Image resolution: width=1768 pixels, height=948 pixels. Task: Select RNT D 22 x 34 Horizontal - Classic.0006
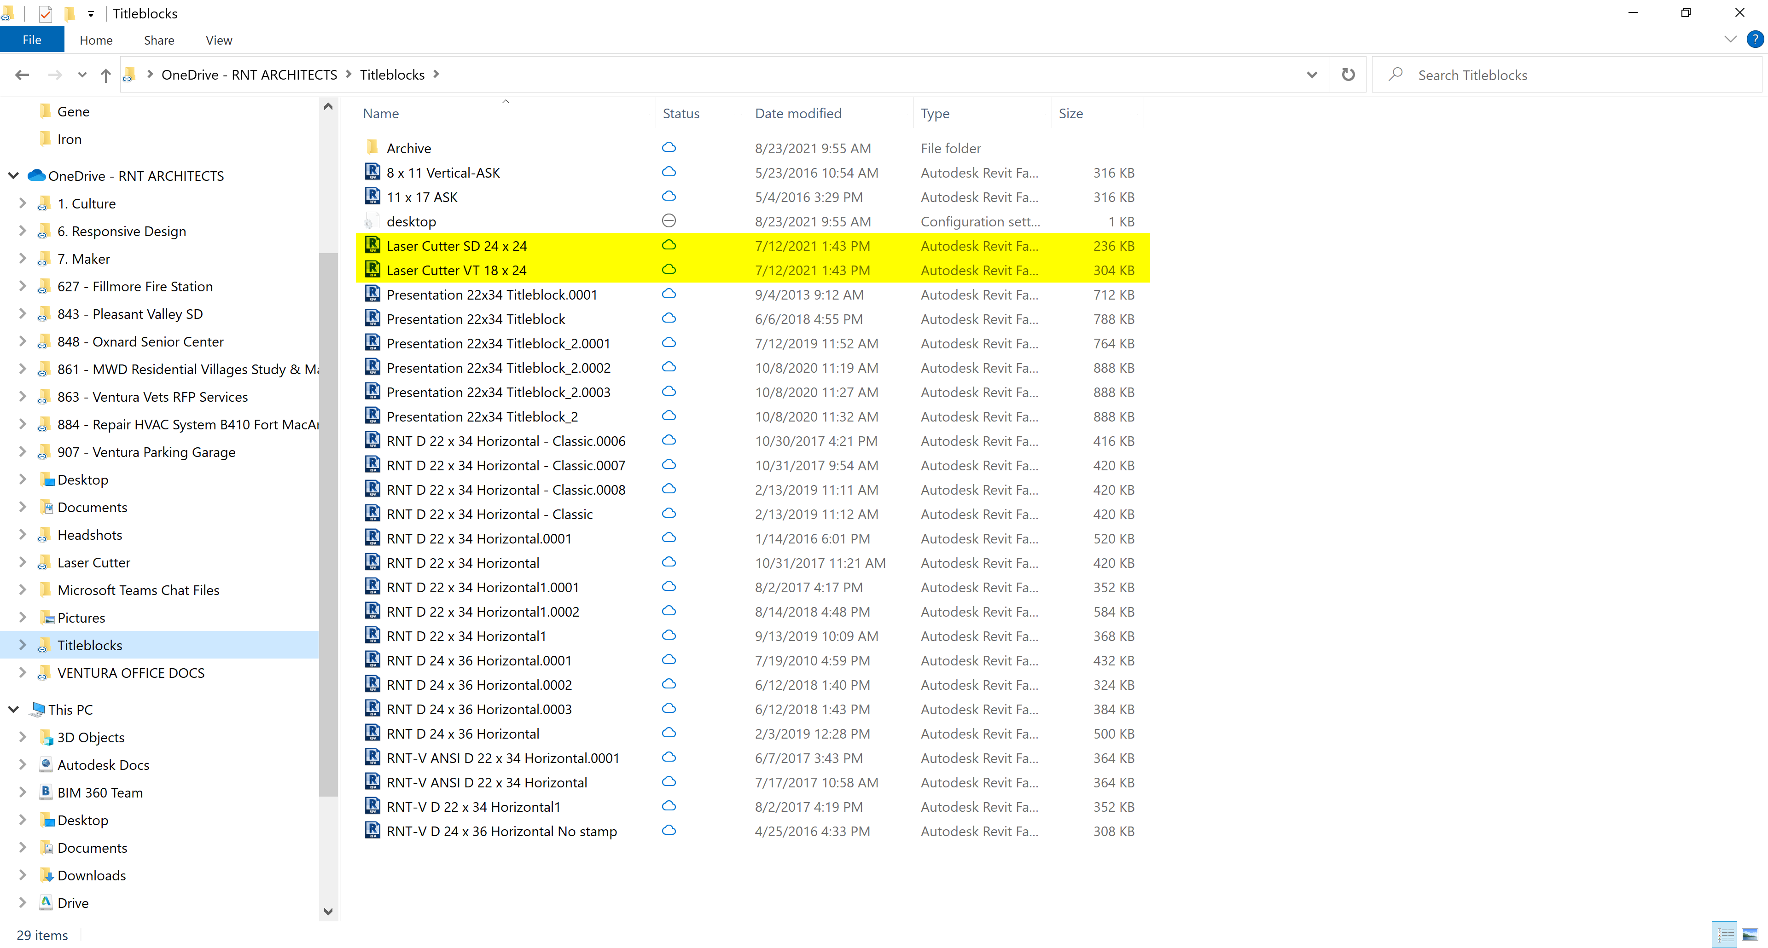point(506,441)
